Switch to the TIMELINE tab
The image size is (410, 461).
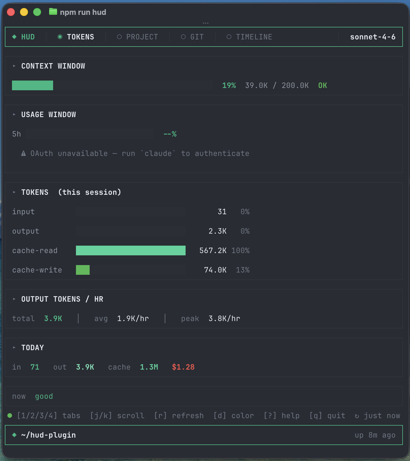click(254, 37)
